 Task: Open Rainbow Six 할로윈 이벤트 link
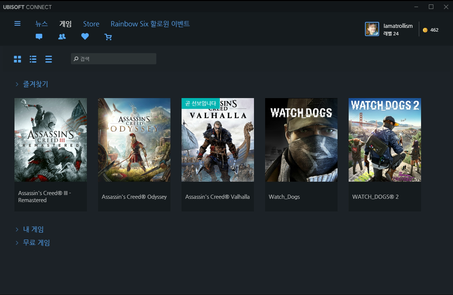click(x=150, y=24)
